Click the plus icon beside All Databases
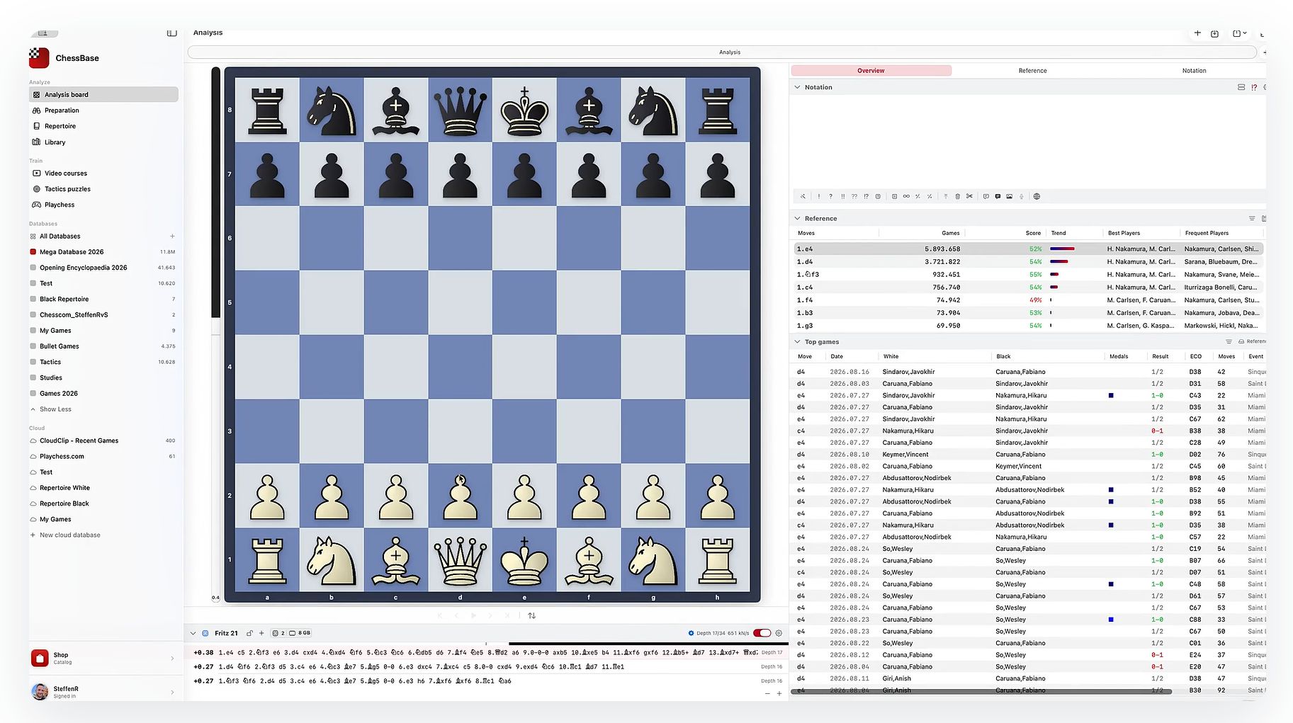 pyautogui.click(x=172, y=236)
